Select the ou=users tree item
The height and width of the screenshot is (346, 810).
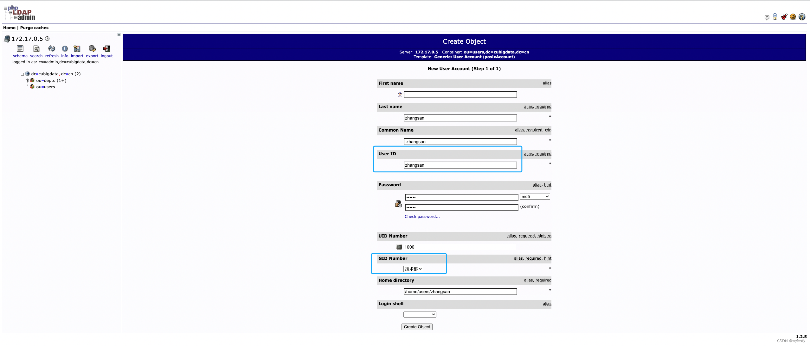[x=45, y=87]
